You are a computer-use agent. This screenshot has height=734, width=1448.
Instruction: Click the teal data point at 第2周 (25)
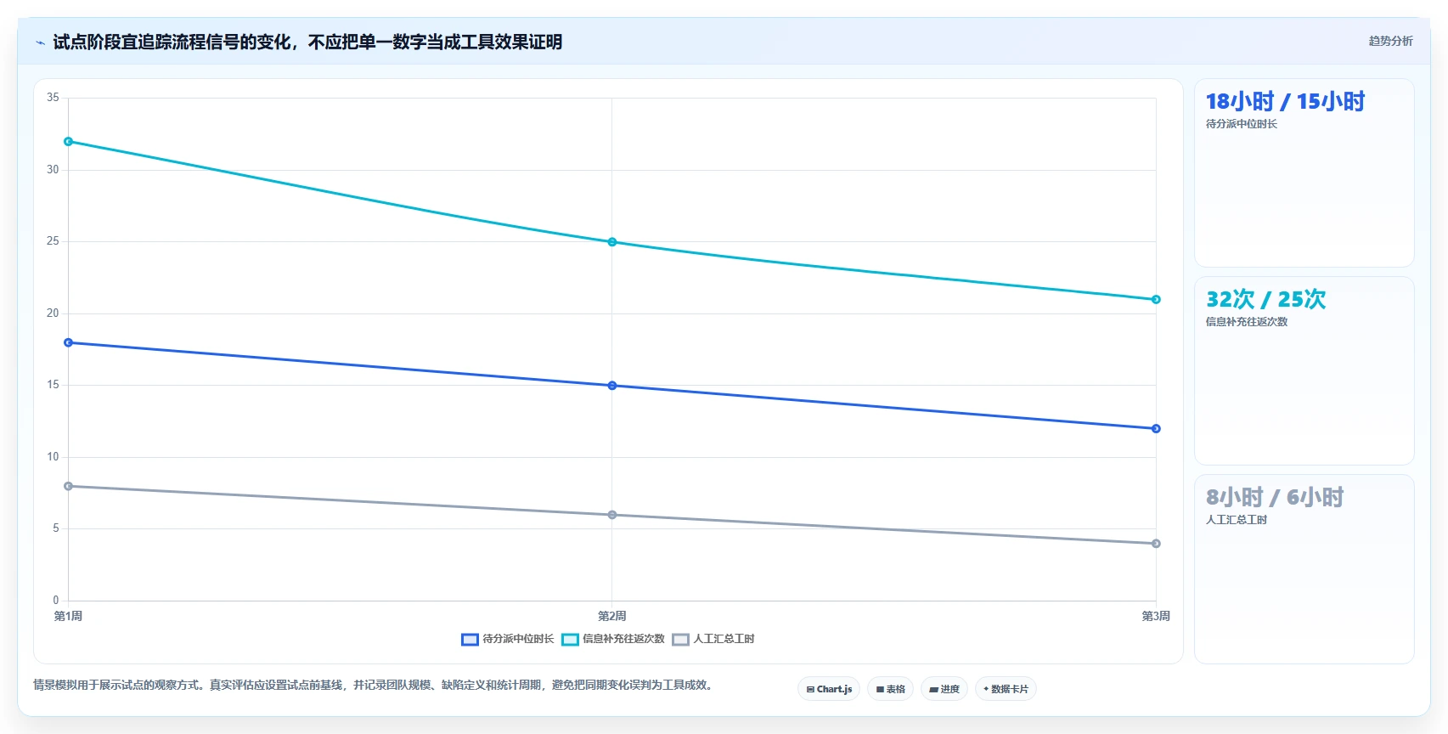612,242
